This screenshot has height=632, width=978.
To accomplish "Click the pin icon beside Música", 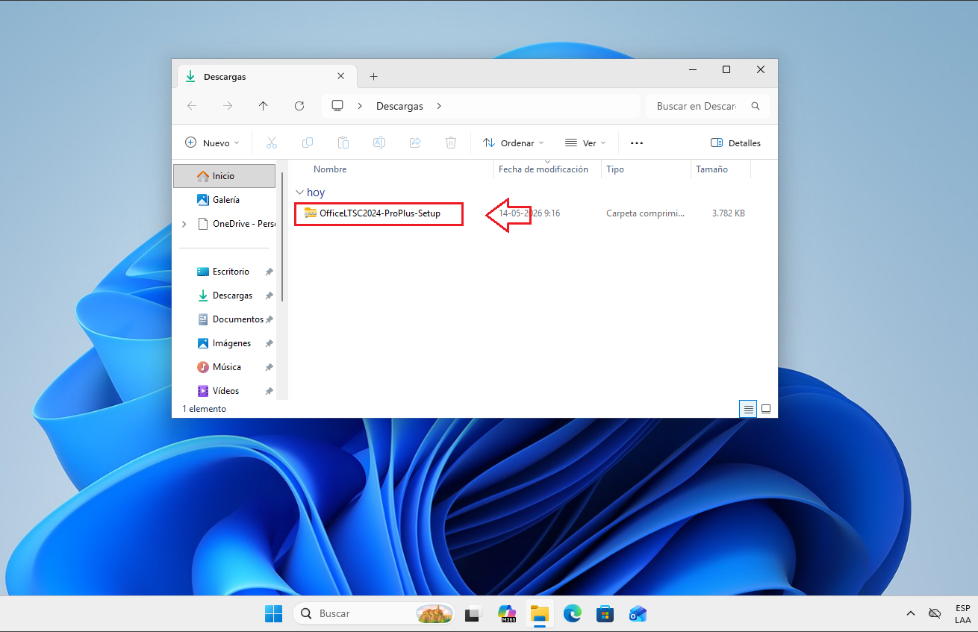I will click(x=269, y=367).
